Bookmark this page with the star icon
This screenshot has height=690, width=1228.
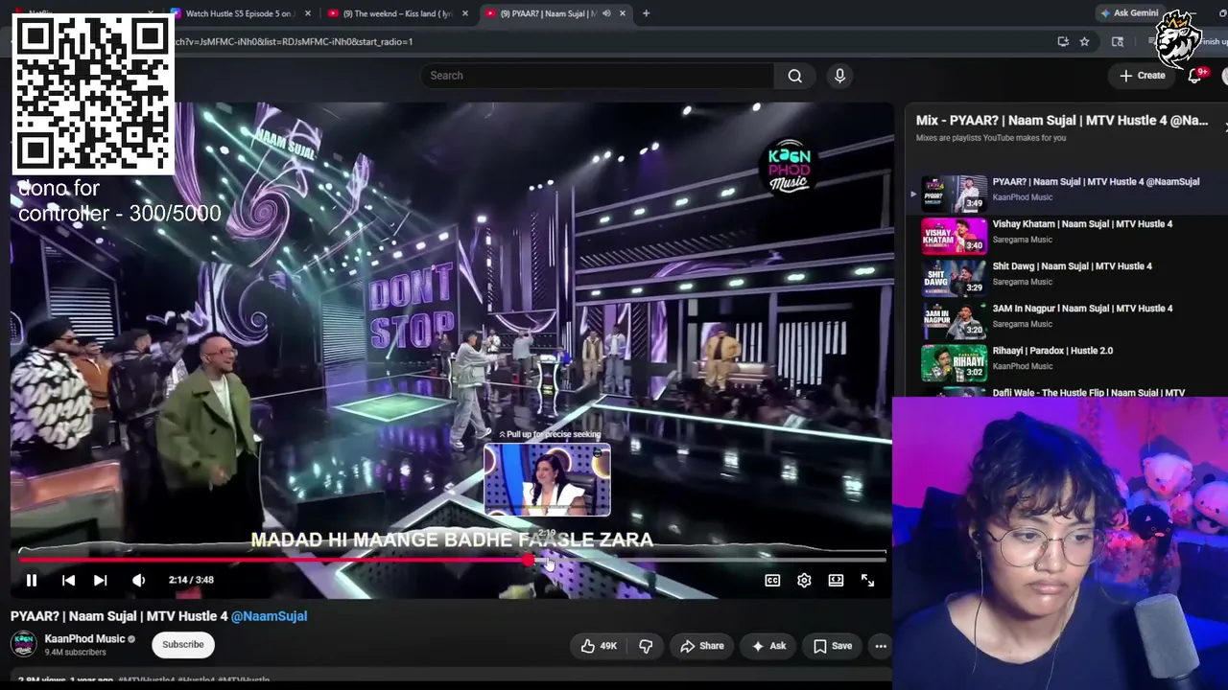click(1084, 41)
